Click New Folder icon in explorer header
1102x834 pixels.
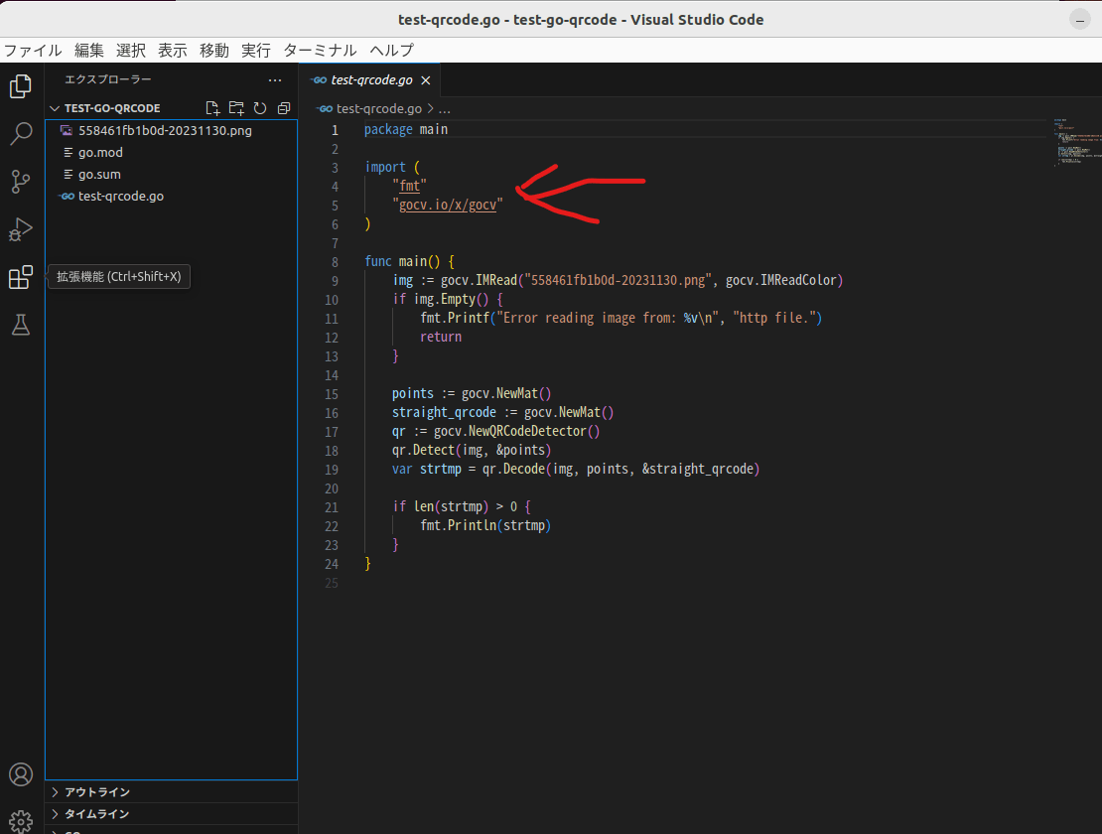[236, 108]
